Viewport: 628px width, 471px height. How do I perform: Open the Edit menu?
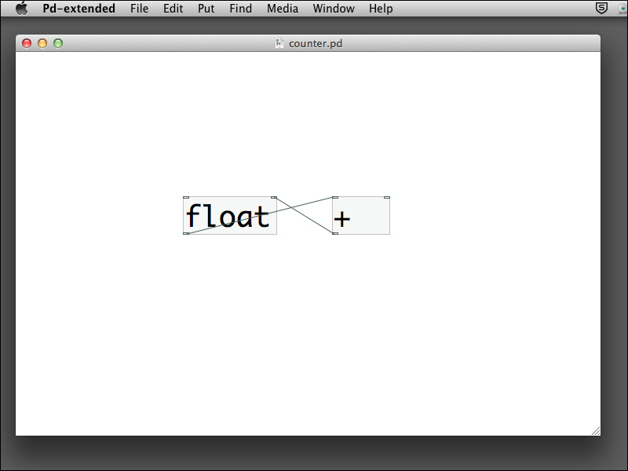click(x=173, y=9)
